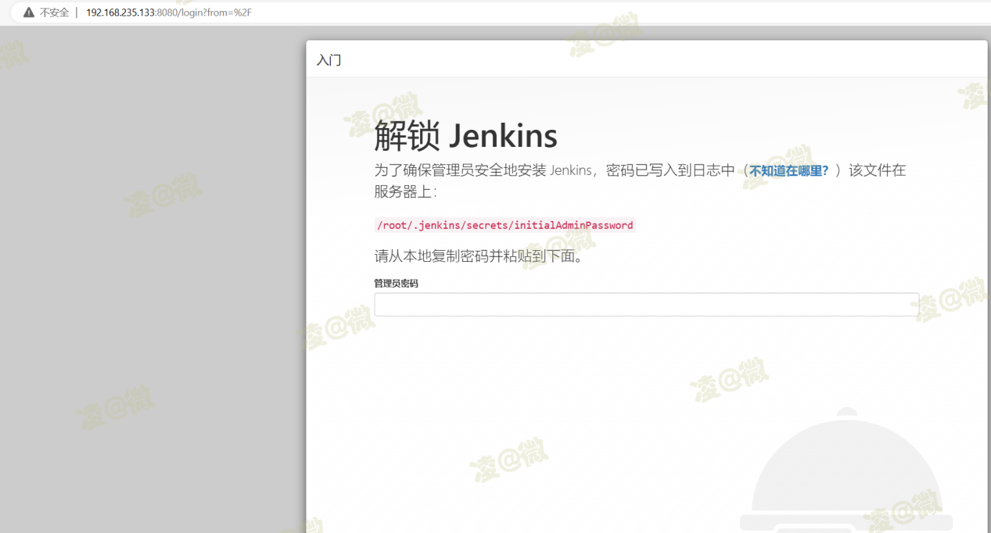Click the not-secure warning triangle icon
The image size is (991, 533).
29,13
